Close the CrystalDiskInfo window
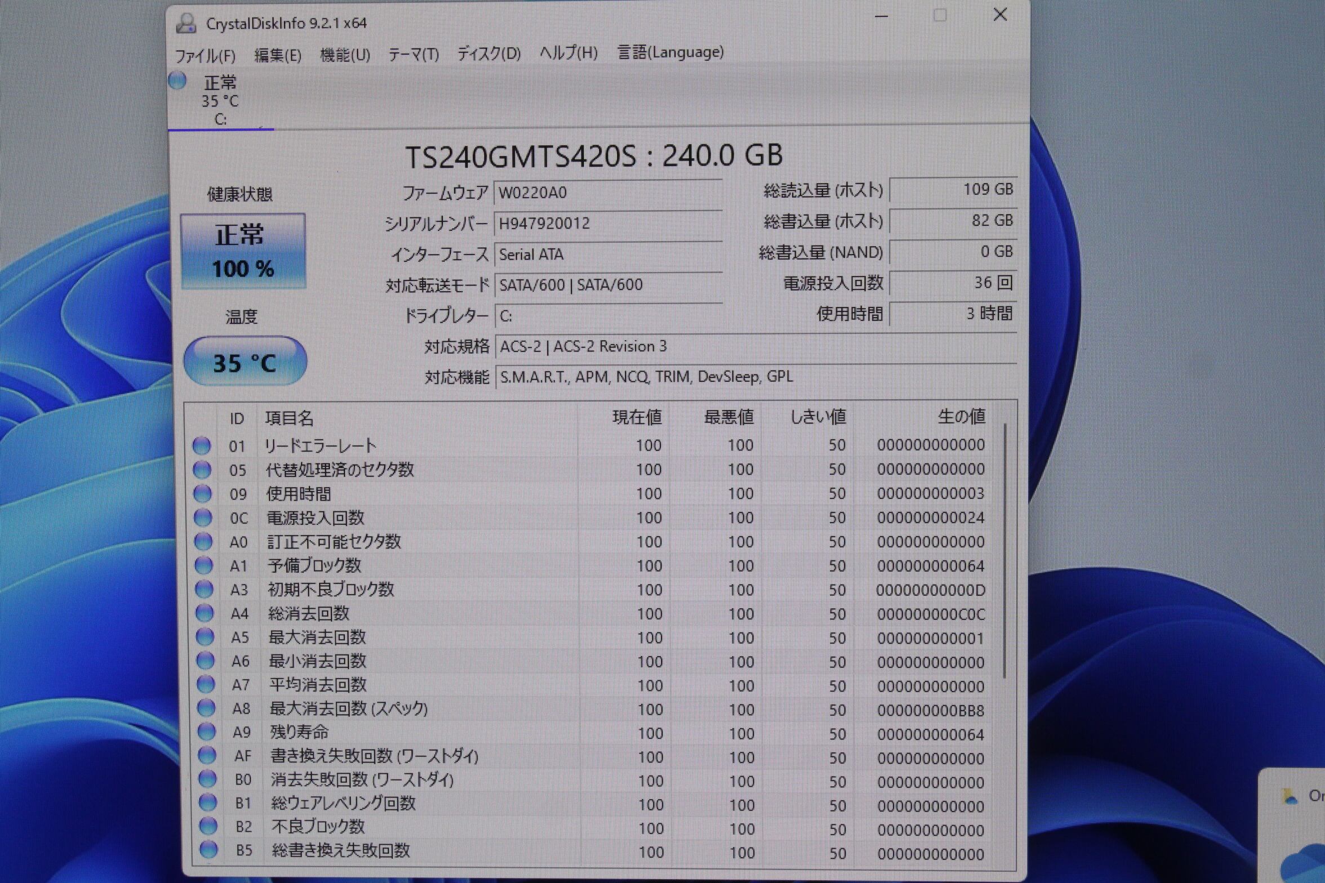The height and width of the screenshot is (883, 1325). tap(1000, 15)
